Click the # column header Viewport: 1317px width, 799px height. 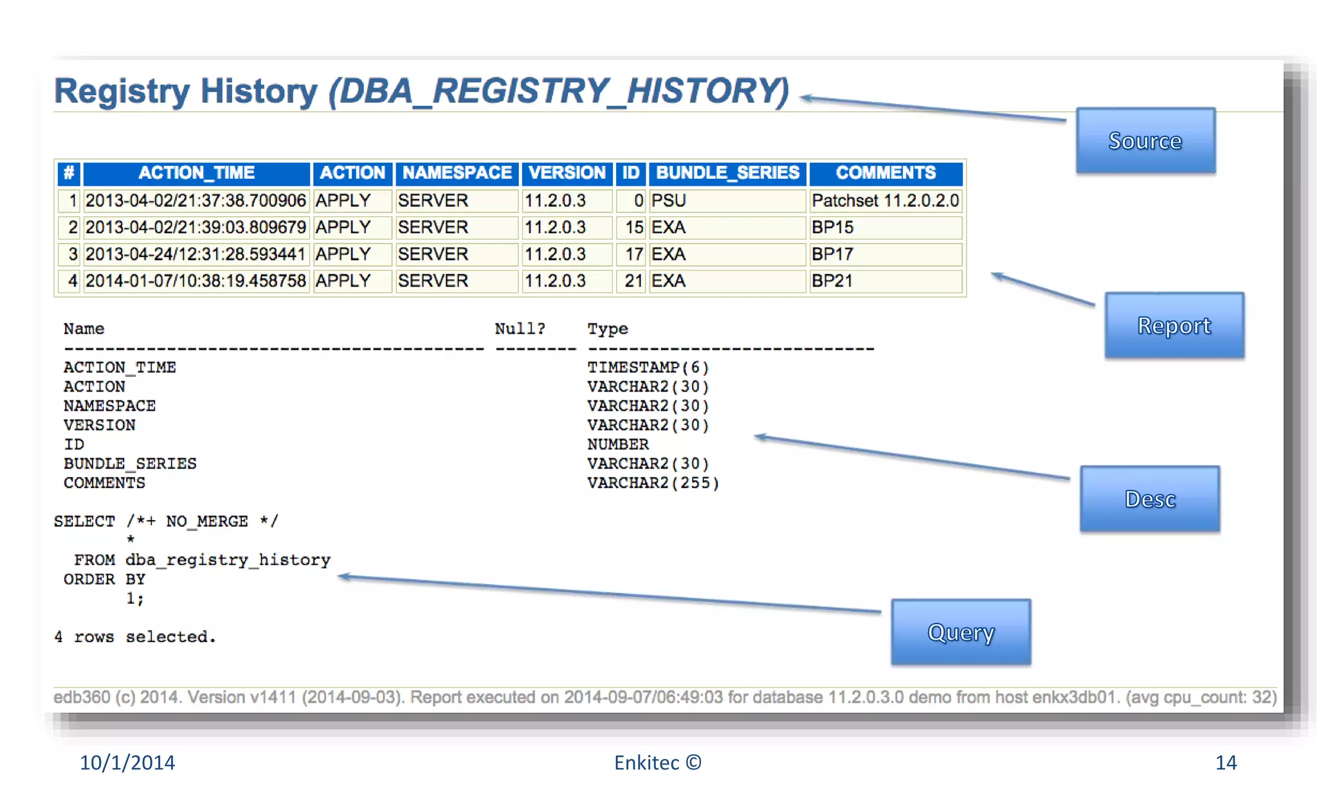[x=69, y=173]
